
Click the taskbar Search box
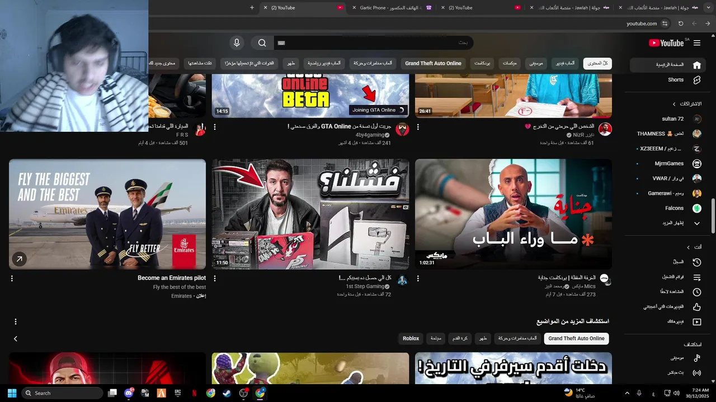pos(62,393)
